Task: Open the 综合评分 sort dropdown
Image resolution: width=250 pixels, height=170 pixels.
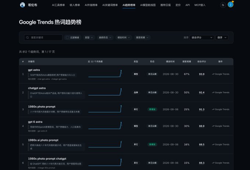Action: click(x=202, y=38)
